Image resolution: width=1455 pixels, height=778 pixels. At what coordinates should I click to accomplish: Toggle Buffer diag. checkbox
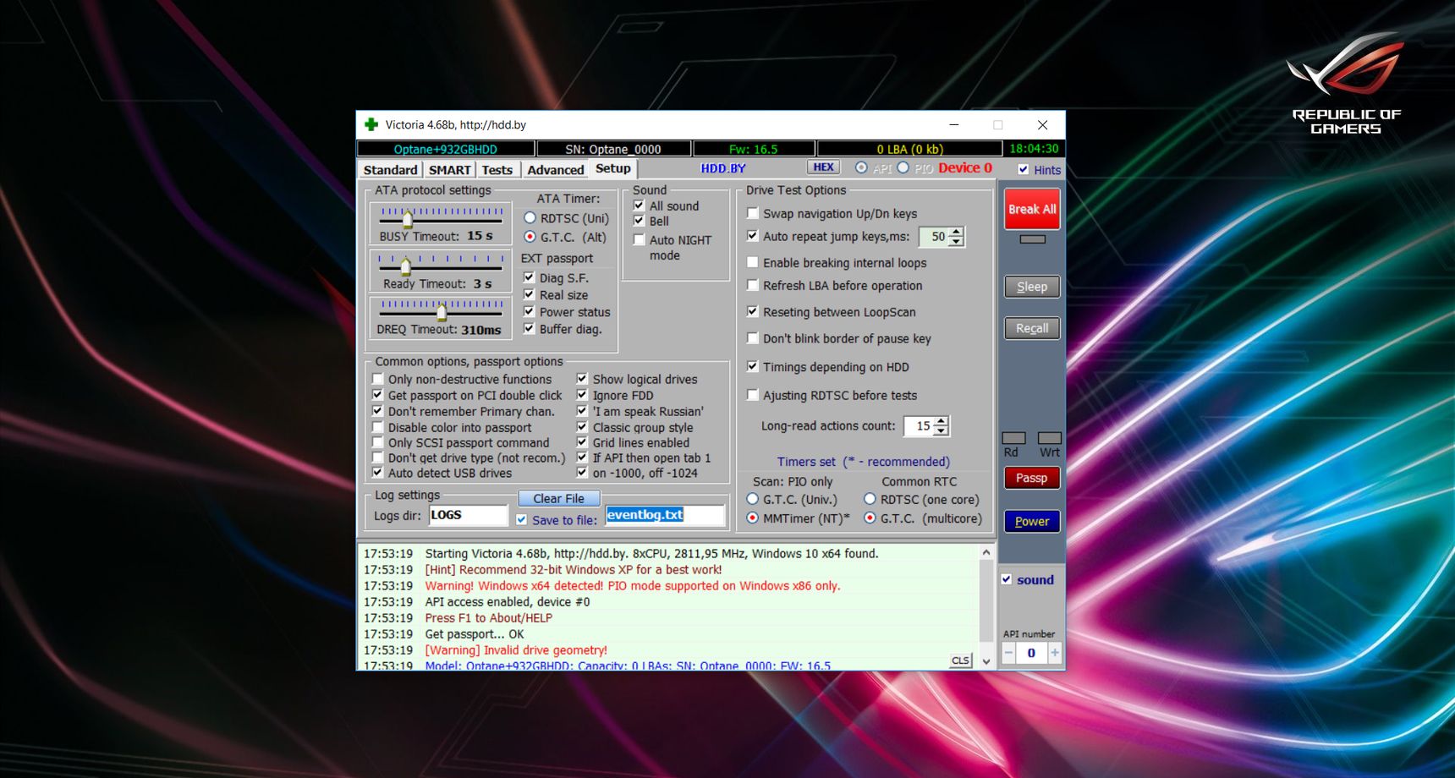[x=529, y=328]
